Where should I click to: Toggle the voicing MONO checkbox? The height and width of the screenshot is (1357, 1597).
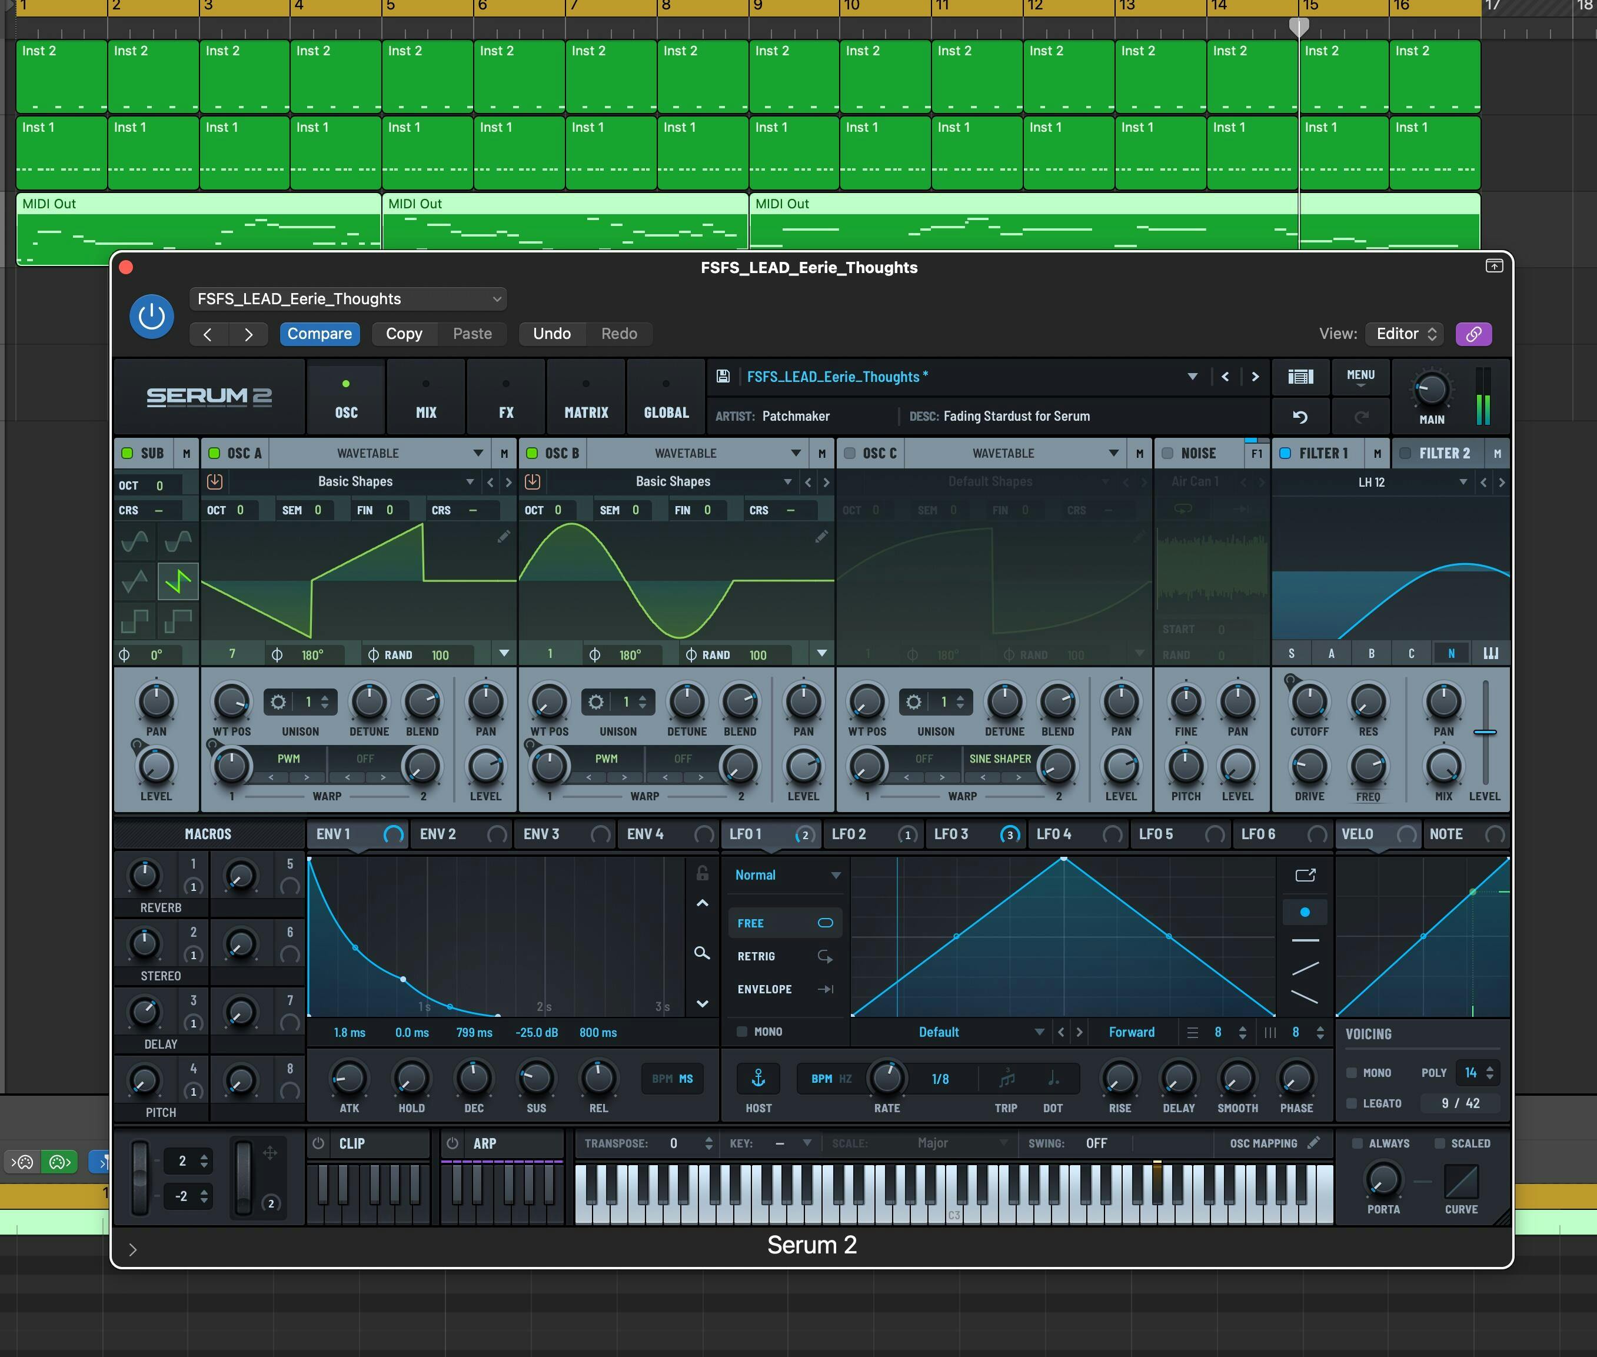pyautogui.click(x=1352, y=1072)
